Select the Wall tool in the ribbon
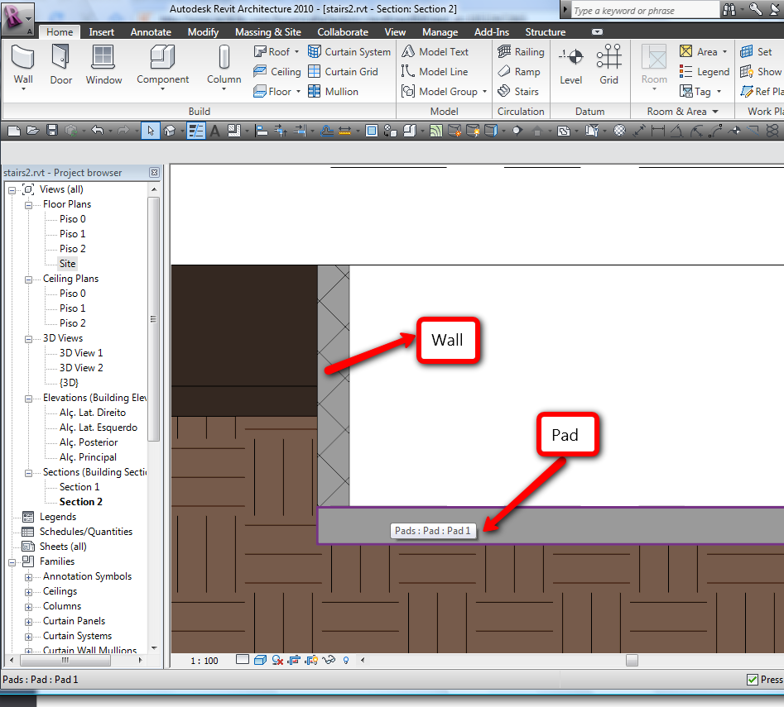The image size is (784, 707). tap(23, 64)
